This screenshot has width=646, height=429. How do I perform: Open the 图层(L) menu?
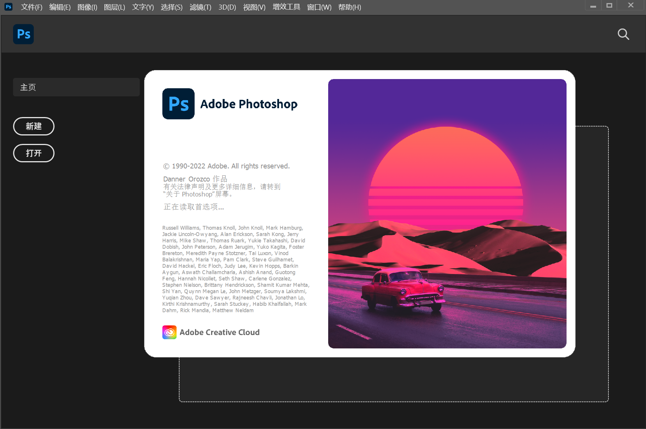pos(115,7)
